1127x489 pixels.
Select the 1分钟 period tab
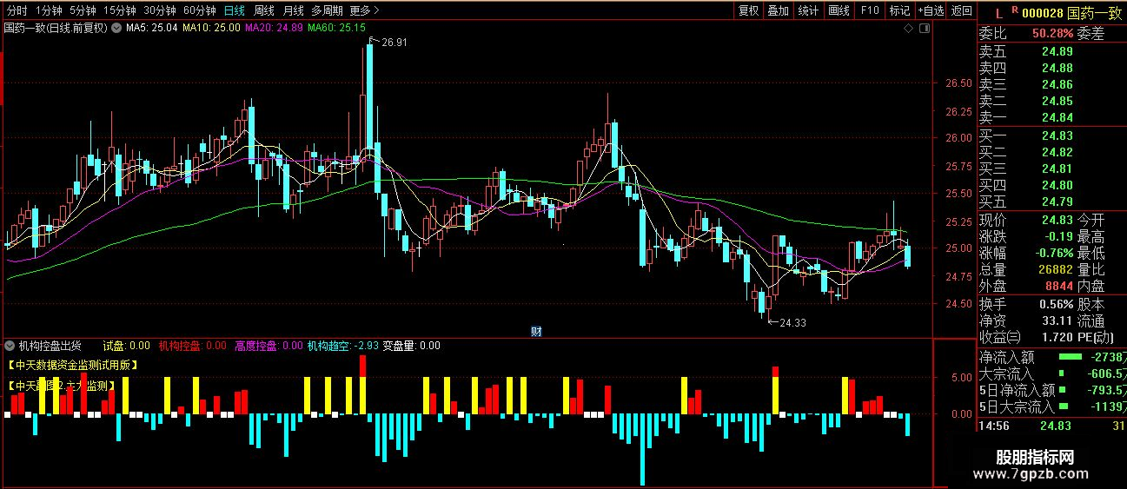(x=49, y=10)
